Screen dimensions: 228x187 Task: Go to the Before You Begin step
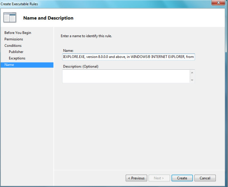coord(18,33)
